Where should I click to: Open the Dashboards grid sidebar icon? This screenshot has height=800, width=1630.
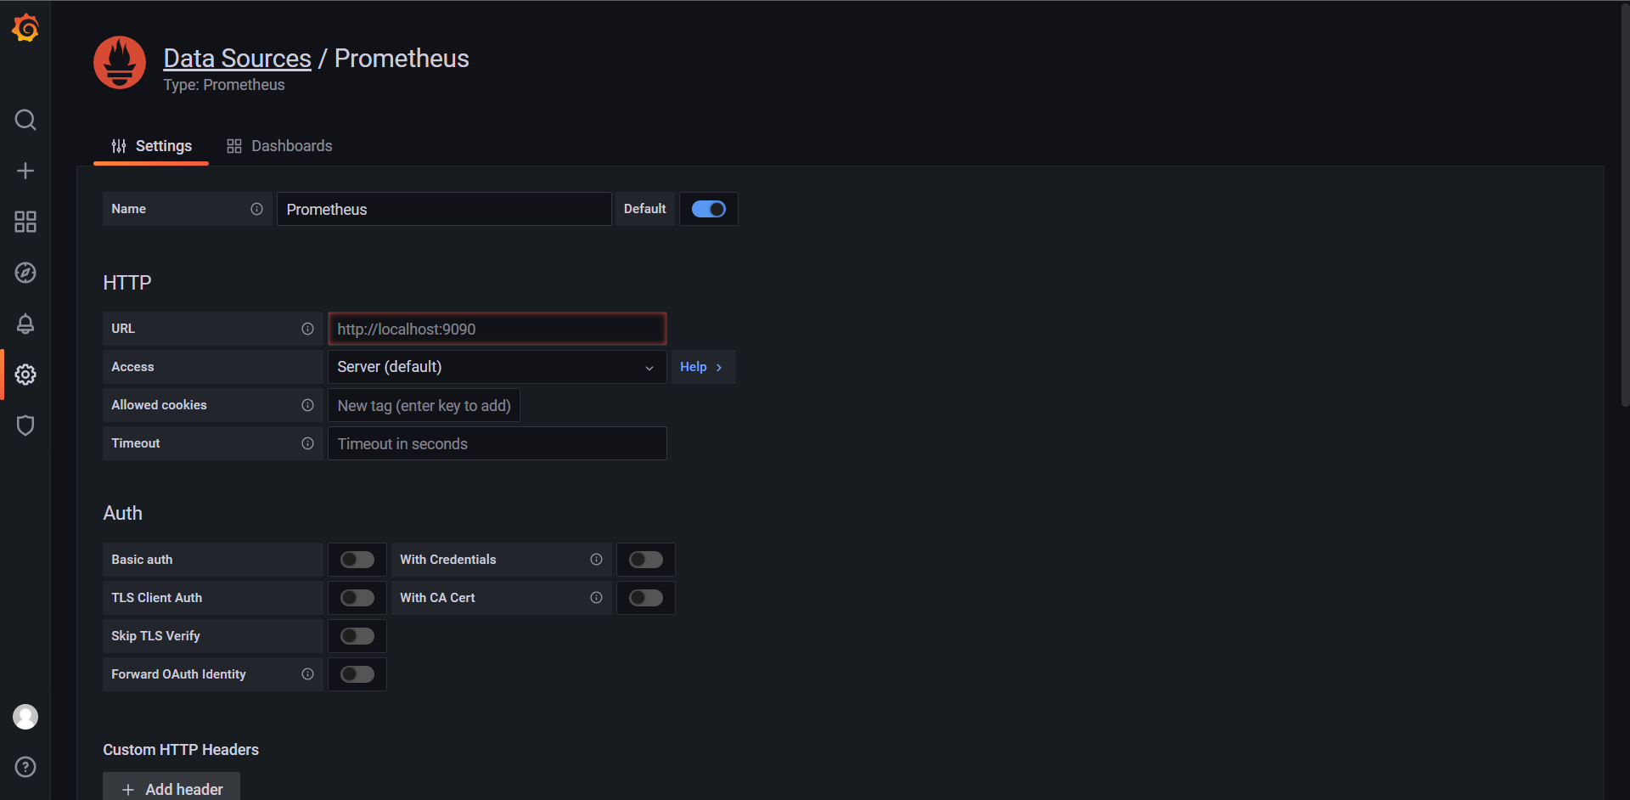[x=25, y=222]
